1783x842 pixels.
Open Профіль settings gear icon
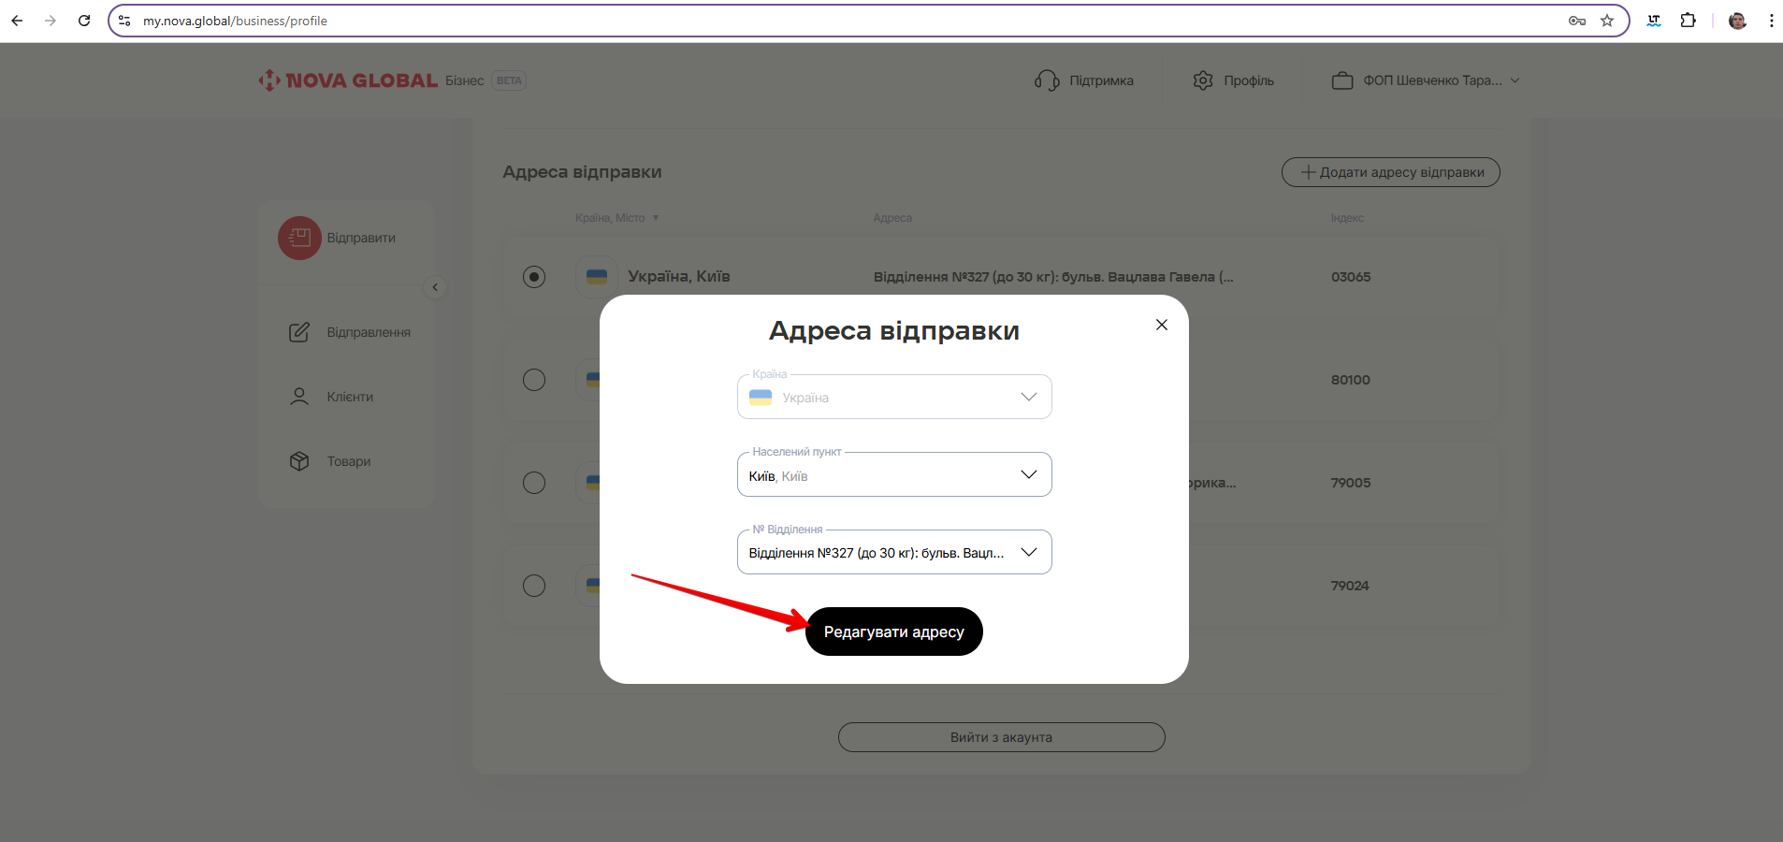[1203, 80]
